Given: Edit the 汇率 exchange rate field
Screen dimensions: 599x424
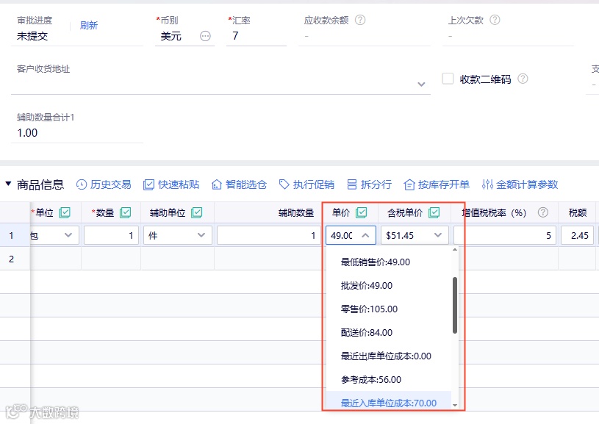Looking at the screenshot, I should (x=256, y=36).
